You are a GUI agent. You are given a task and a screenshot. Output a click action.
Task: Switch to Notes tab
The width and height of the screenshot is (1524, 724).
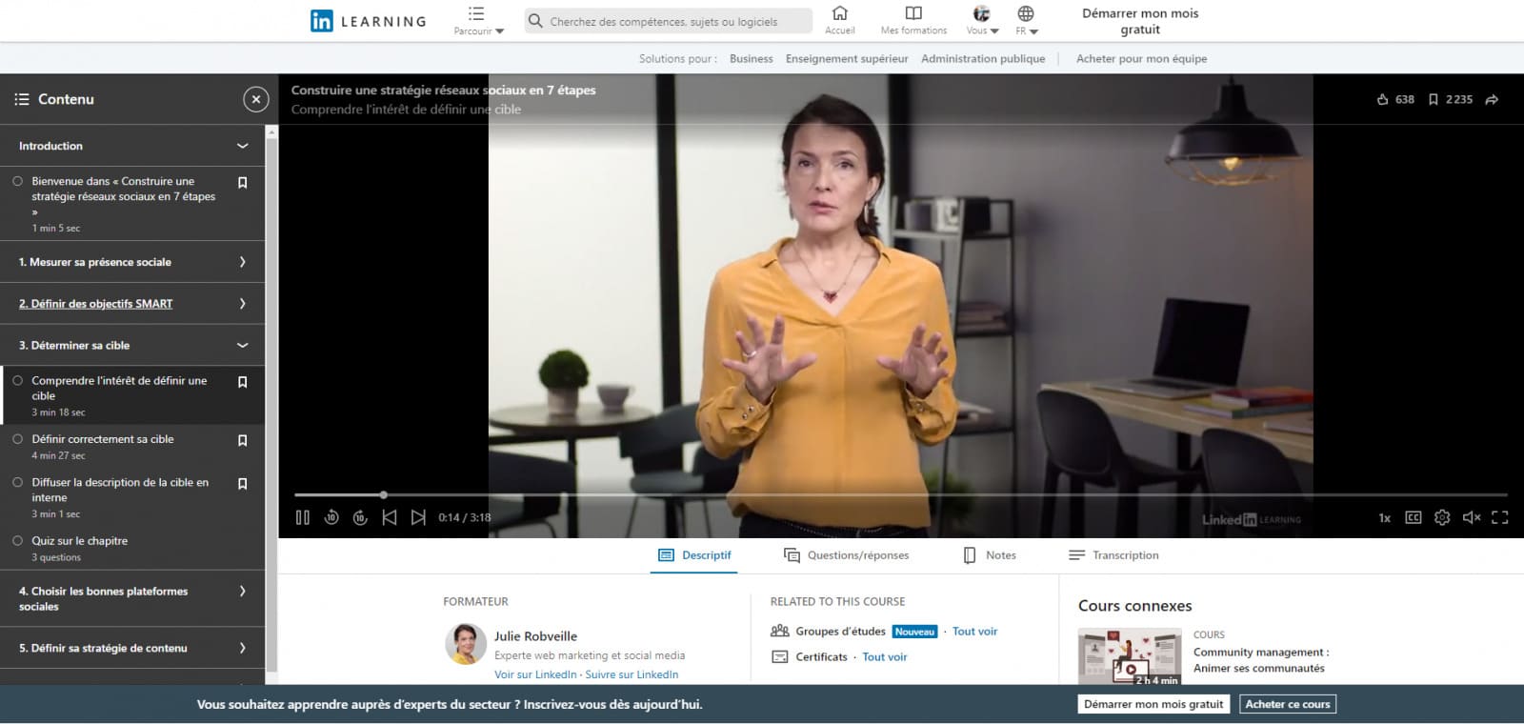990,555
